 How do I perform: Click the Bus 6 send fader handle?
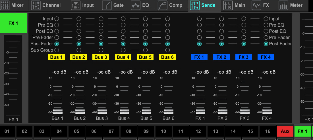(169, 112)
